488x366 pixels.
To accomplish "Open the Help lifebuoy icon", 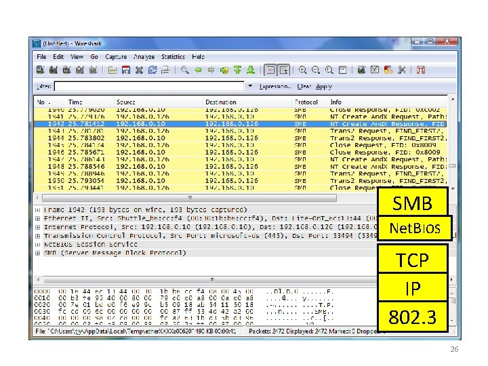I will click(x=421, y=70).
